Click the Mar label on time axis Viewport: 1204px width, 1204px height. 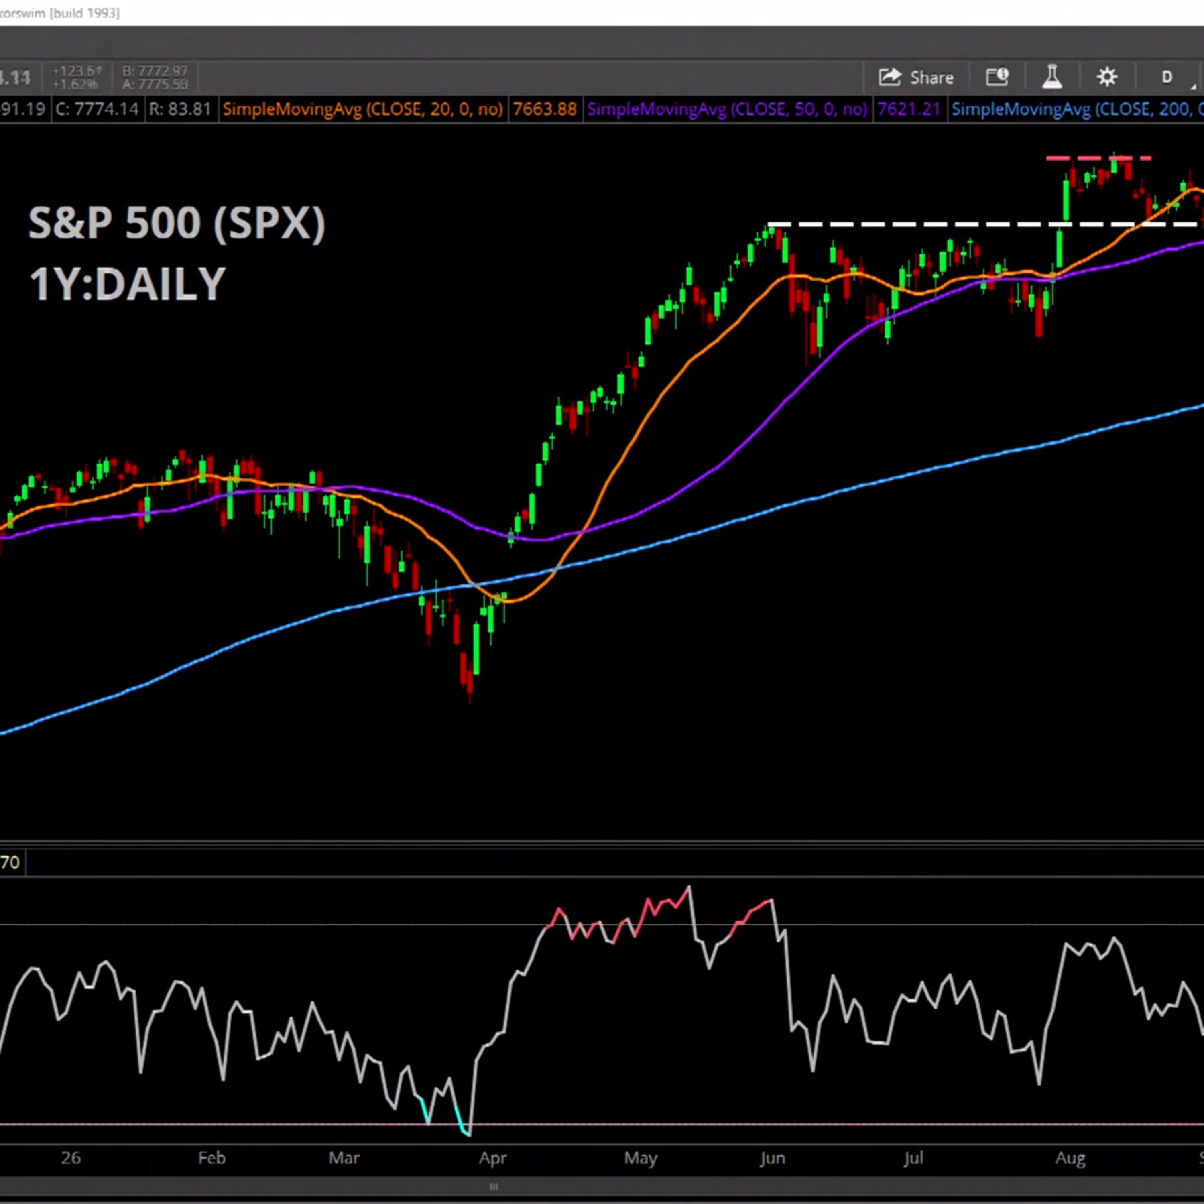click(344, 1158)
